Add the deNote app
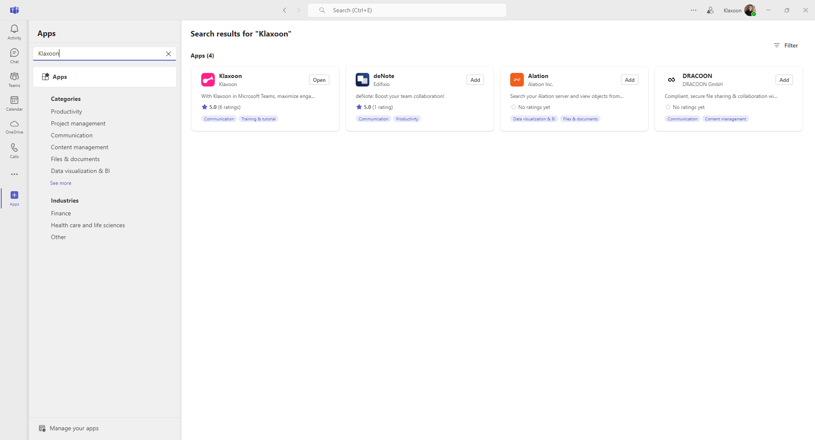The image size is (815, 440). [475, 80]
